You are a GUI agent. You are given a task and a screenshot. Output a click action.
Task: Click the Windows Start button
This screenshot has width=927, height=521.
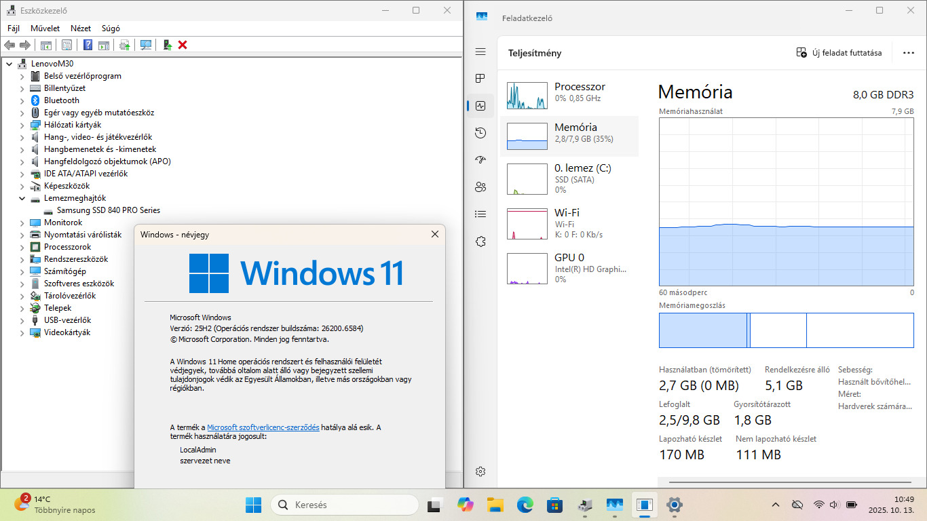254,505
